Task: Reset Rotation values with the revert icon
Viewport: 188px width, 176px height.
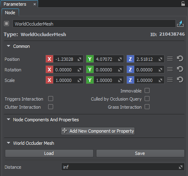Action: (180, 69)
